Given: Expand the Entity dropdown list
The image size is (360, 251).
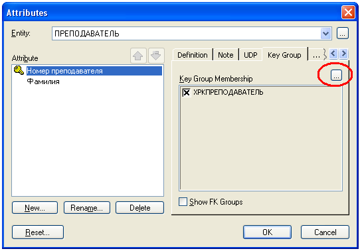Looking at the screenshot, I should (x=325, y=34).
